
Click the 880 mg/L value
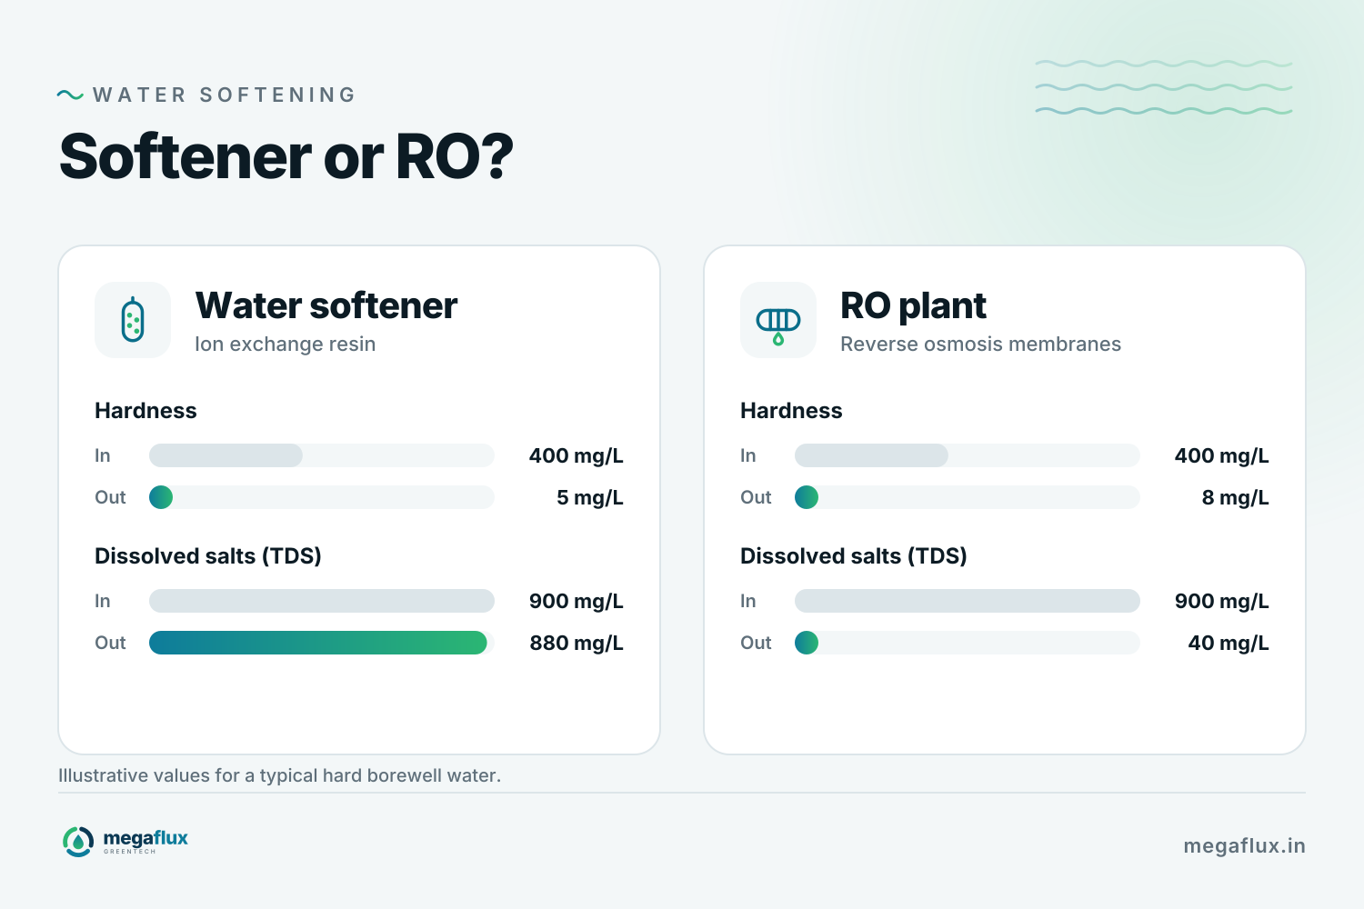pos(577,643)
